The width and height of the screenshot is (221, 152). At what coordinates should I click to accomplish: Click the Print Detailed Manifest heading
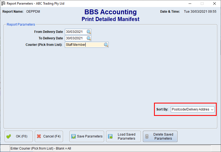pos(110,19)
